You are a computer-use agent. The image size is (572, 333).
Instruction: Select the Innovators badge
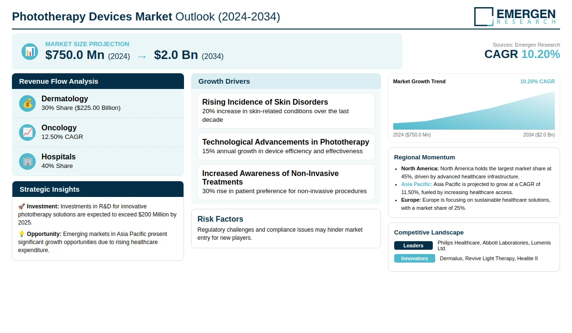point(414,258)
